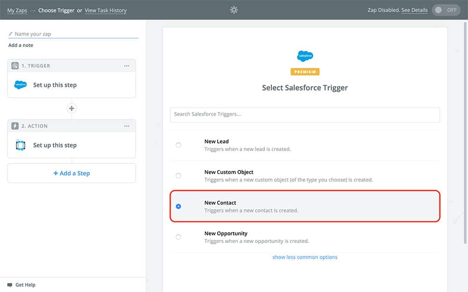Screen dimensions: 468x292
Task: Collapse list with 'show less common options'
Action: (305, 257)
